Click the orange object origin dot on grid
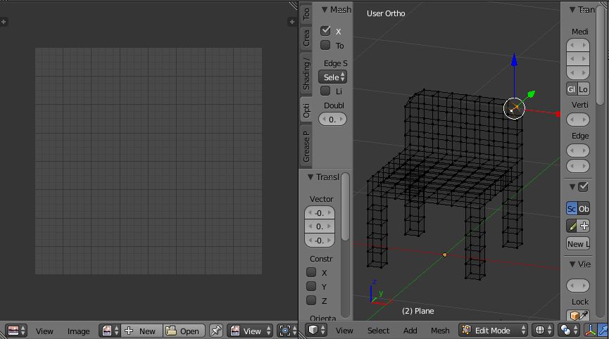609x339 pixels. [x=445, y=255]
